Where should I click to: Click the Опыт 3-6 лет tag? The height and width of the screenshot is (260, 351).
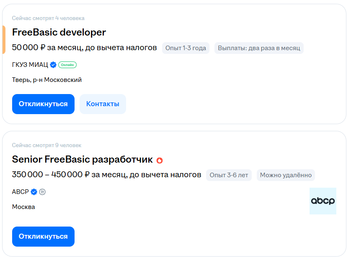(229, 175)
